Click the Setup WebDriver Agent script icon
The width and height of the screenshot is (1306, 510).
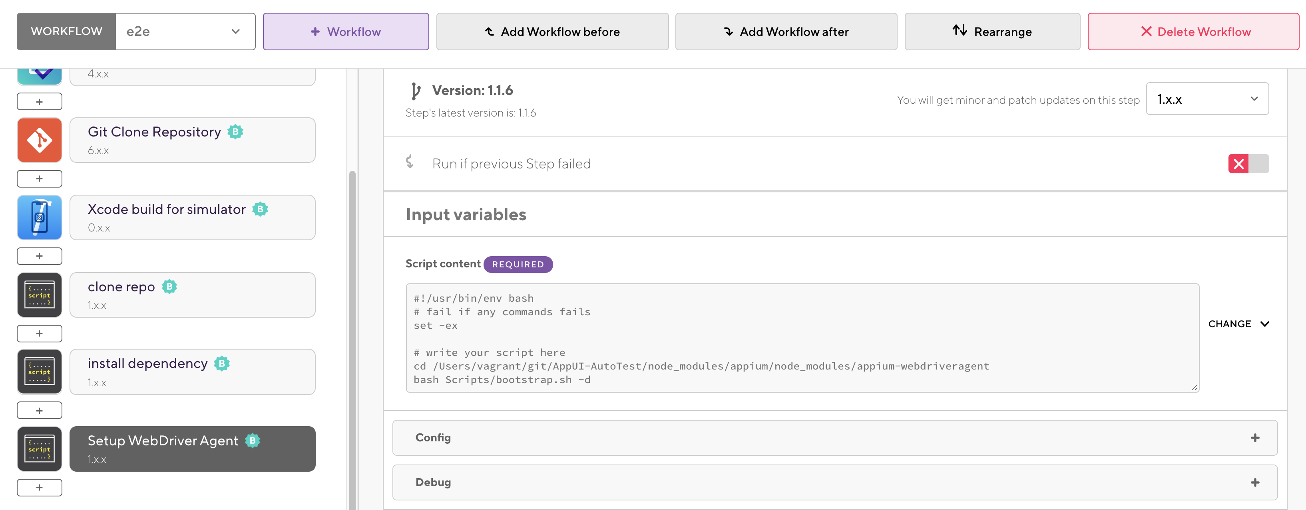click(x=40, y=449)
